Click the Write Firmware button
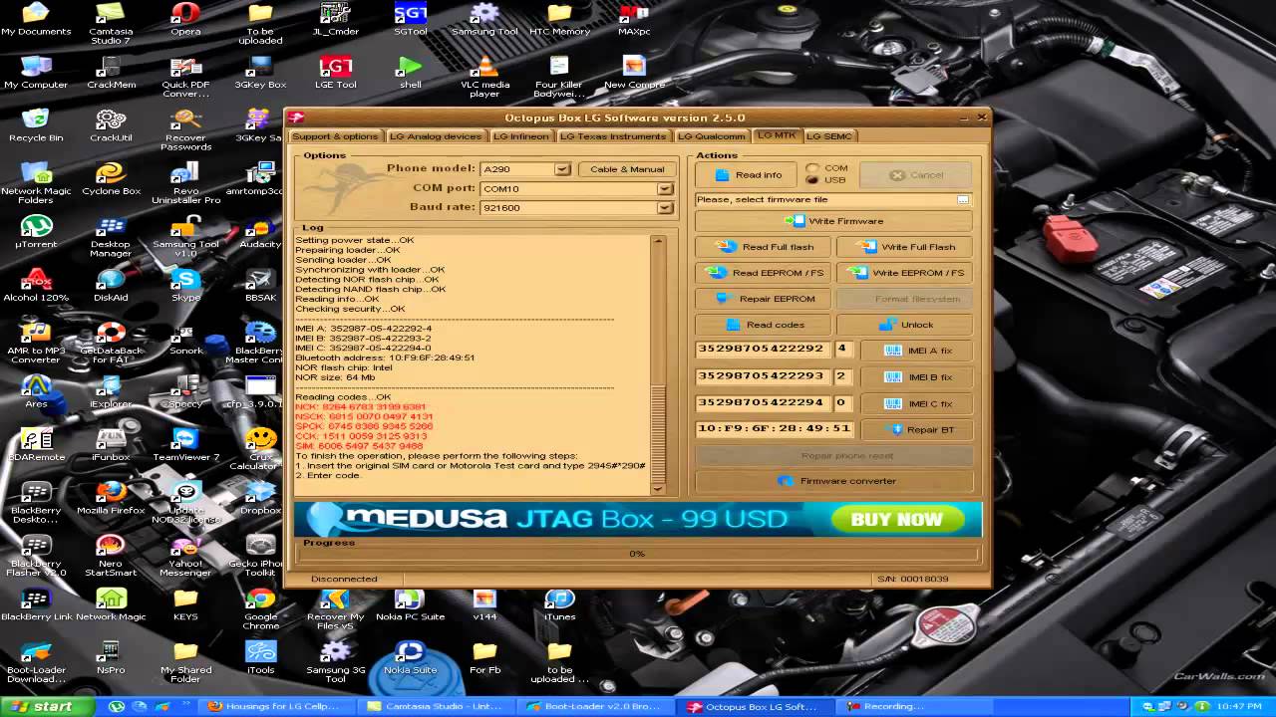1276x717 pixels. click(833, 221)
